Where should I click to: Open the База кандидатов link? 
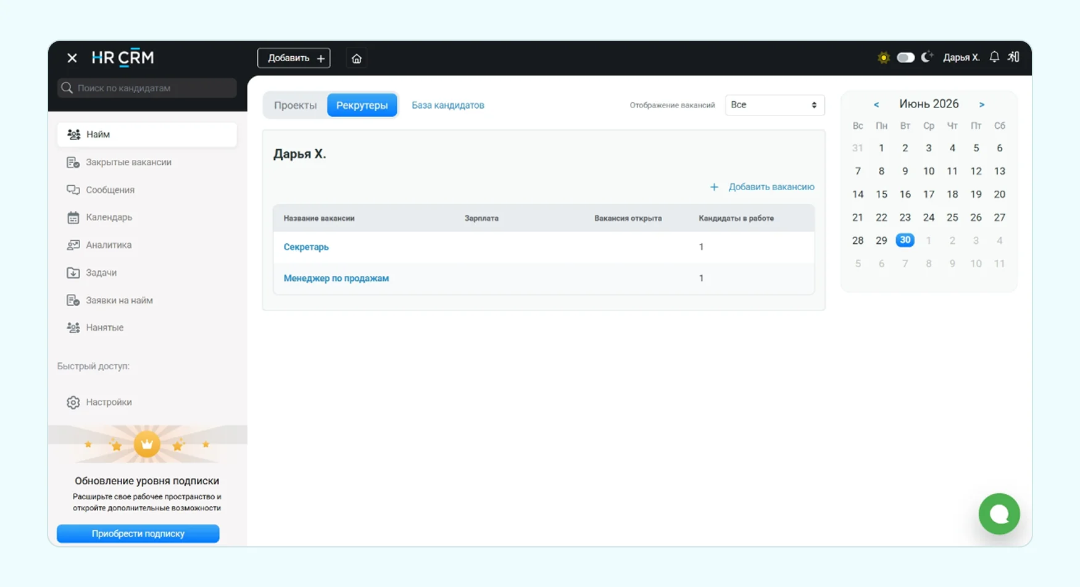448,105
